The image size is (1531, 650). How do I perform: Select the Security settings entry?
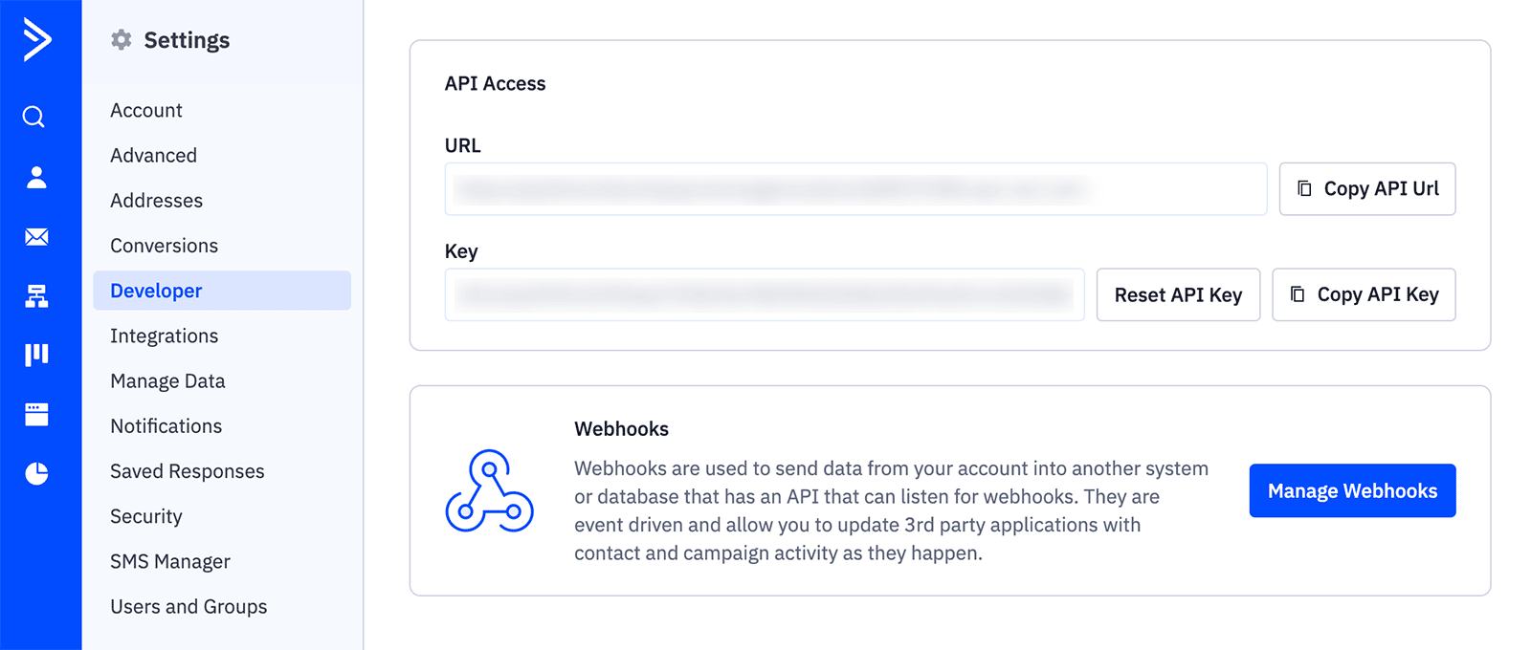(x=145, y=516)
